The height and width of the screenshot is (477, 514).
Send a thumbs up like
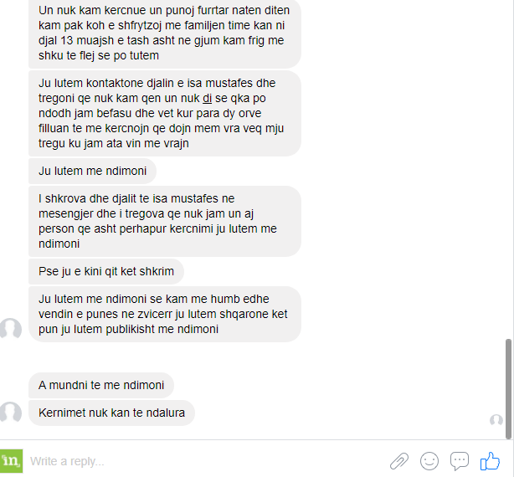click(x=490, y=460)
